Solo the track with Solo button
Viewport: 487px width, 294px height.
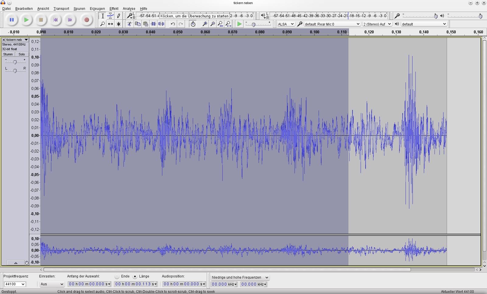(x=22, y=54)
